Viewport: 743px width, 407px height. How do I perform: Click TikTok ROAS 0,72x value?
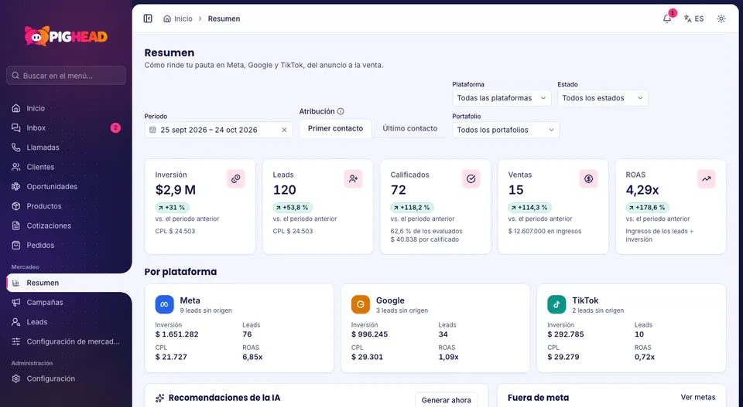pos(645,357)
